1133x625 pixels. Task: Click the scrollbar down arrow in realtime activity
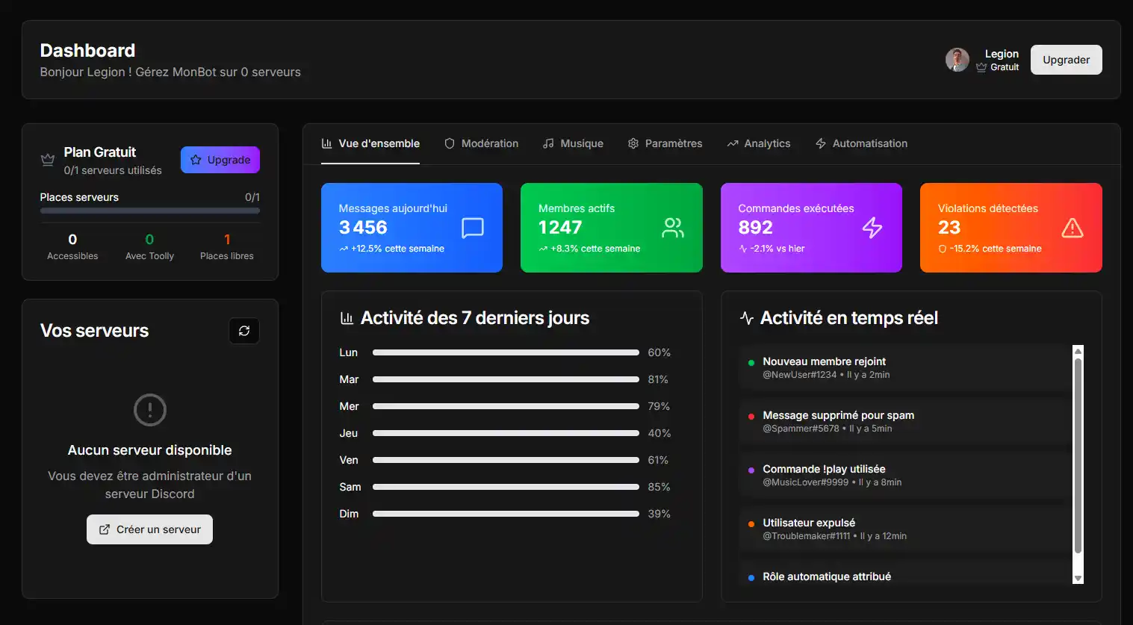click(x=1078, y=579)
